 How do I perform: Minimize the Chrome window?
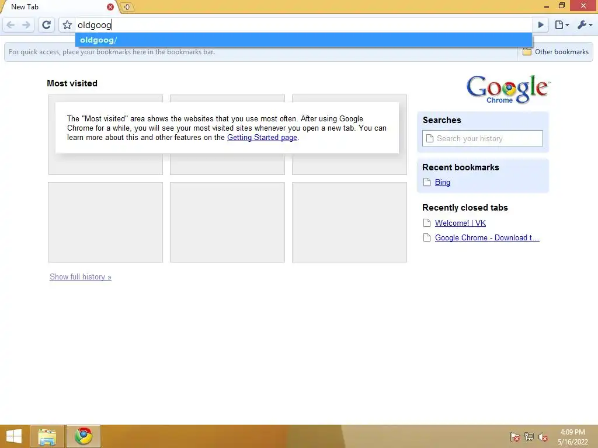tap(547, 6)
